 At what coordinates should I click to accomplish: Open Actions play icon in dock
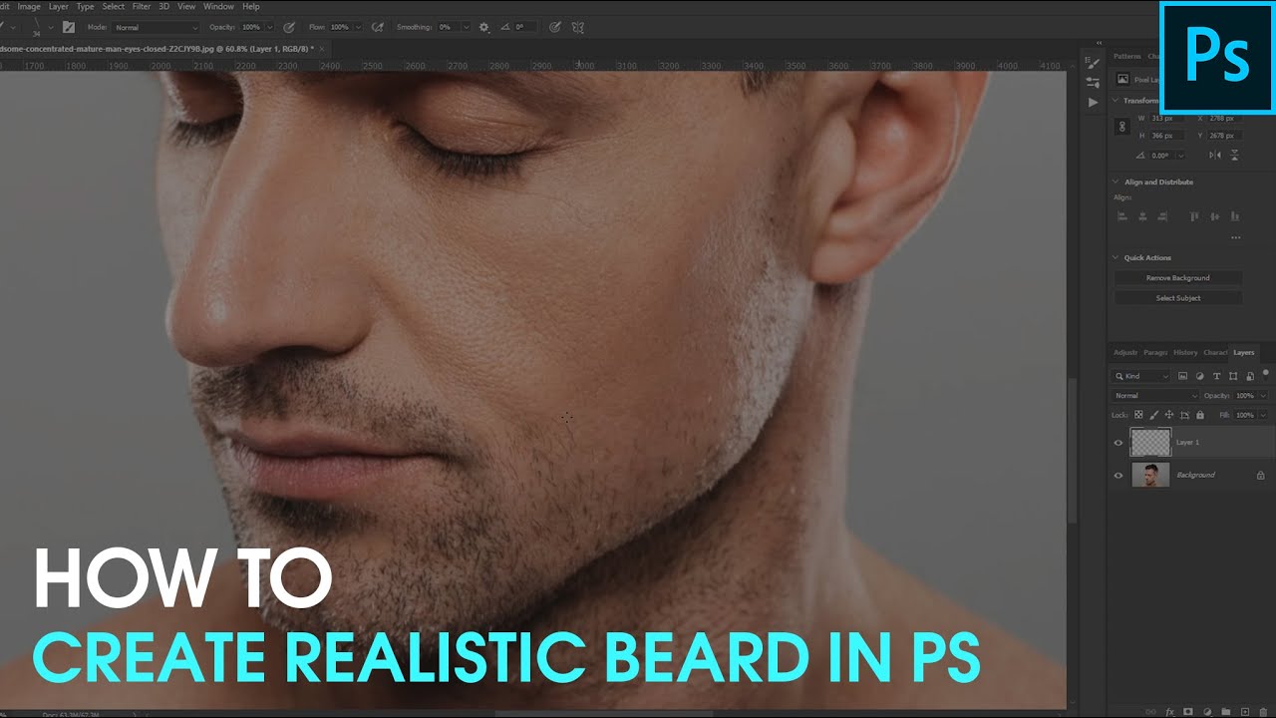coord(1093,102)
